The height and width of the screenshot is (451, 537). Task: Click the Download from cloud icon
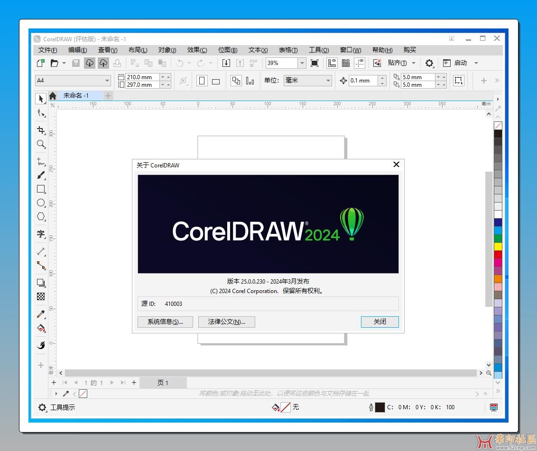[x=89, y=63]
